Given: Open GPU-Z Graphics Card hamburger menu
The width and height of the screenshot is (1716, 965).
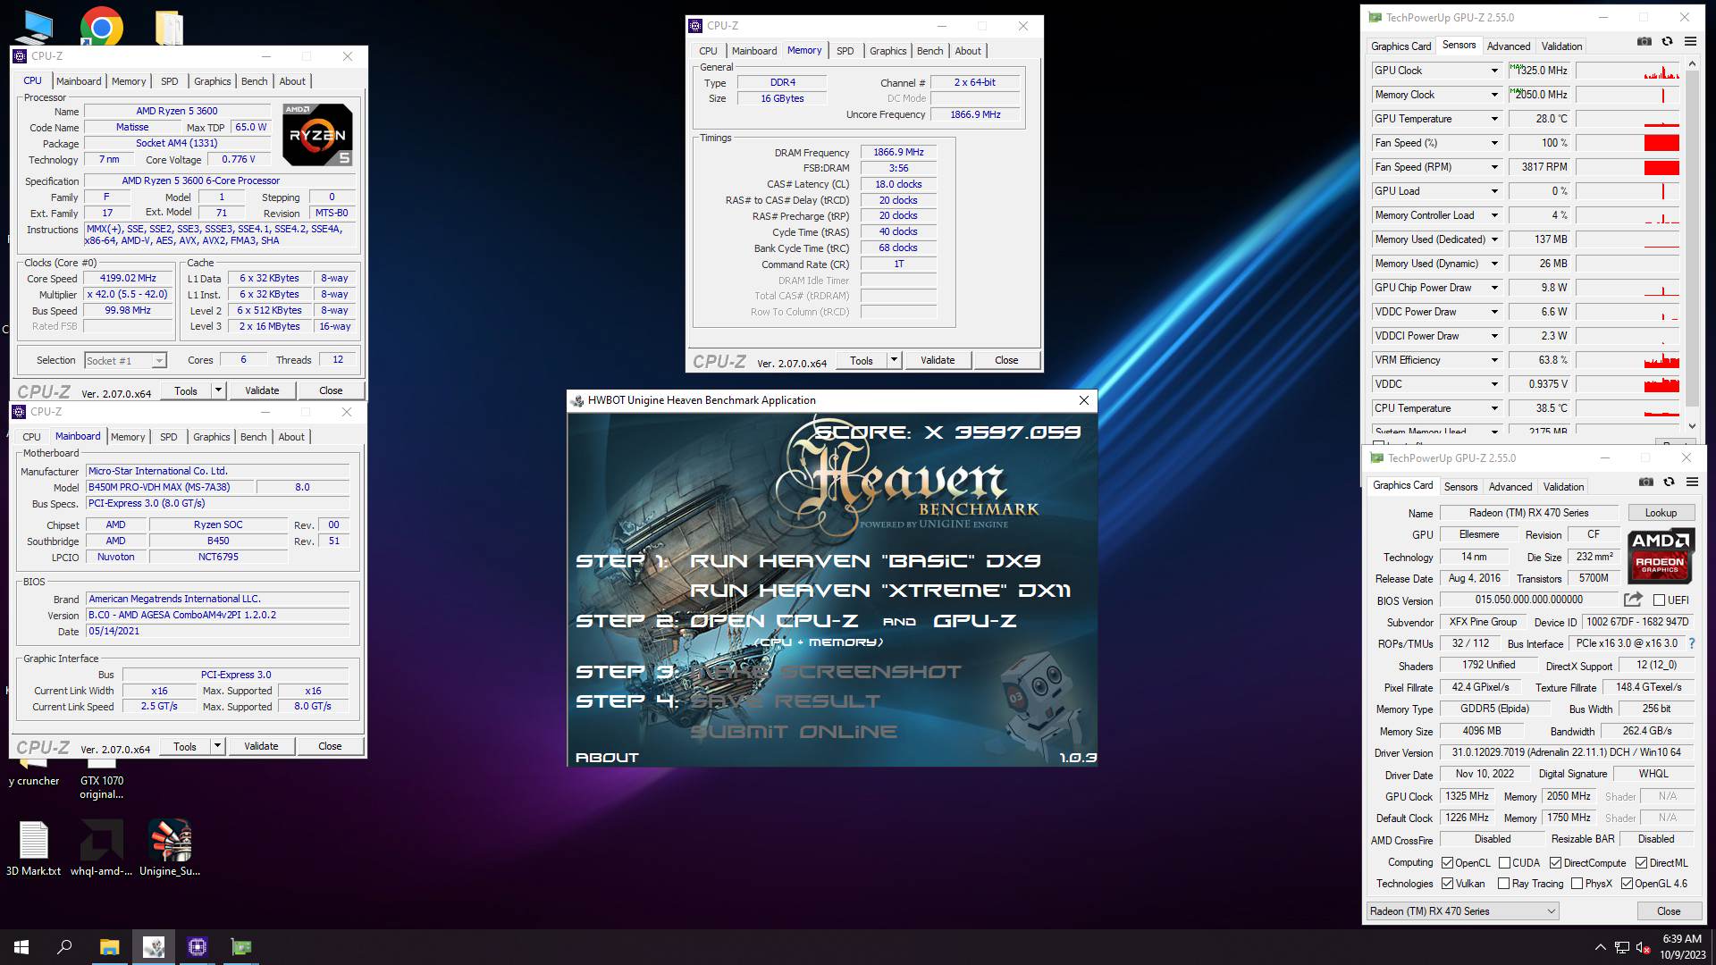Looking at the screenshot, I should [x=1692, y=482].
